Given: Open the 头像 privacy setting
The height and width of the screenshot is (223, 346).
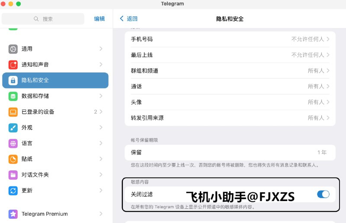Looking at the screenshot, I should point(230,102).
